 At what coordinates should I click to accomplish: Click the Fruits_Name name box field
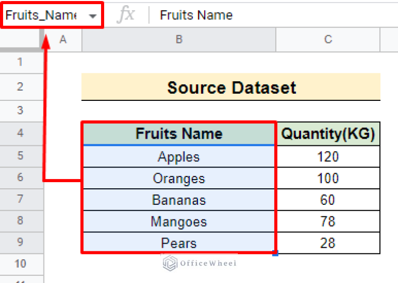[41, 16]
